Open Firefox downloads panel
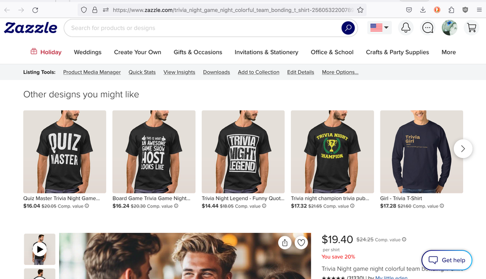The width and height of the screenshot is (486, 279). [x=423, y=10]
